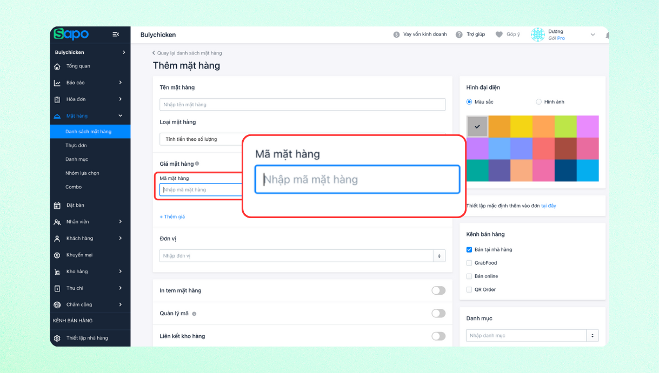Click the Thiết lập nhà hàng gear icon
The image size is (659, 373).
click(57, 338)
